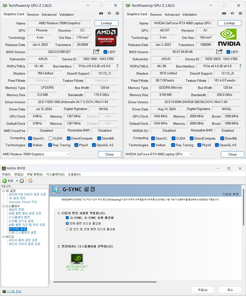The width and height of the screenshot is (246, 297).
Task: Open back button history dropdown arrow
Action: (x=17, y=181)
